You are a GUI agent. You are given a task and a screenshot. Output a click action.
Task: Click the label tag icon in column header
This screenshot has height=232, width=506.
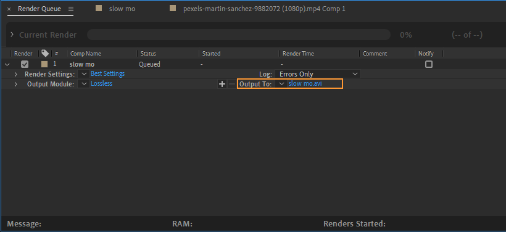(x=45, y=53)
